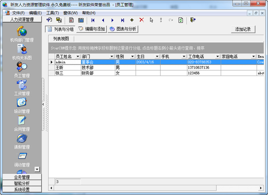Select the 列表视图 tab

pyautogui.click(x=61, y=39)
